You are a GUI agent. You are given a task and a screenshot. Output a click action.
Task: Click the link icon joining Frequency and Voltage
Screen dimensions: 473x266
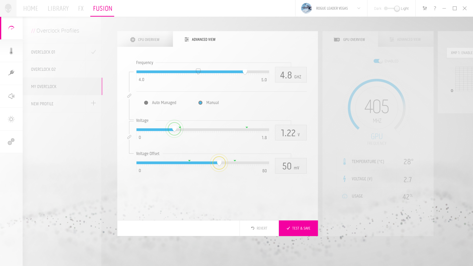(x=129, y=95)
